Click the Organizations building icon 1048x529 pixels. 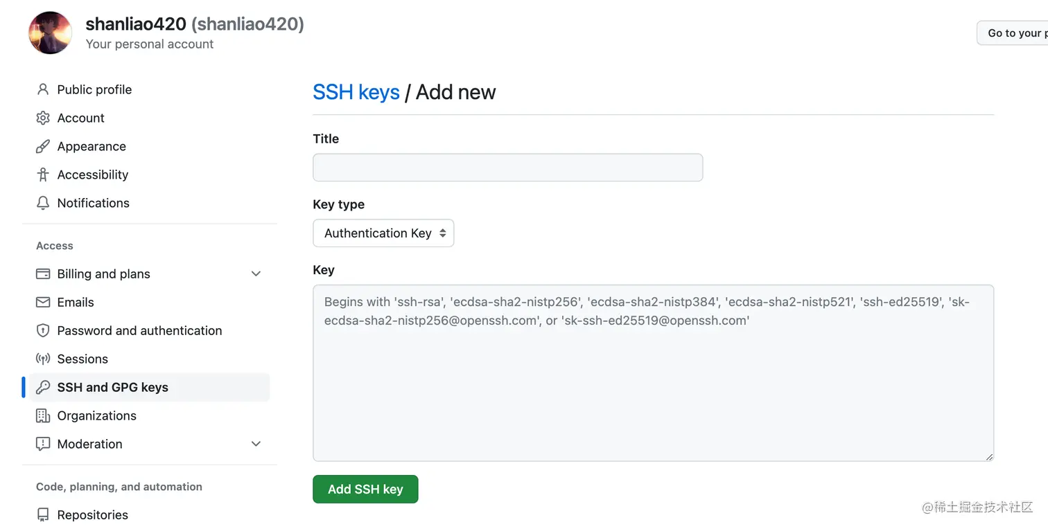43,415
